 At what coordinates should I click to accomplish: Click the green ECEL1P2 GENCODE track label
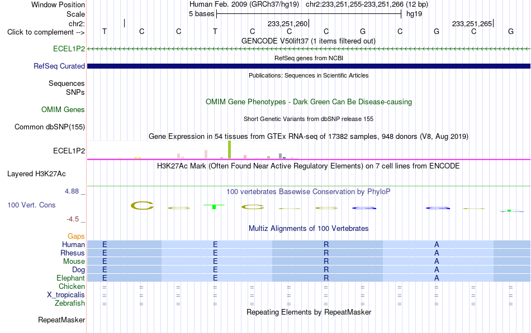[x=69, y=49]
